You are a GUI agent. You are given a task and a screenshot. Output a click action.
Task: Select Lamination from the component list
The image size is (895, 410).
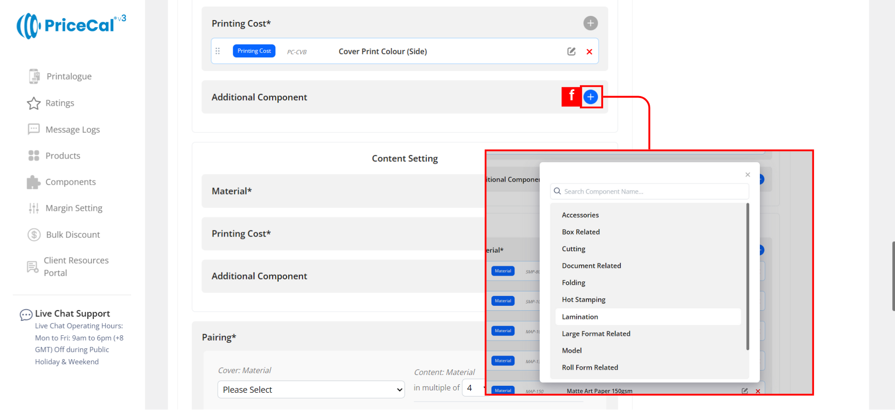pyautogui.click(x=580, y=317)
